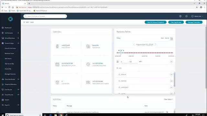The image size is (207, 116).
Task: Expand the Live Mounts menu chevron
Action: click(x=18, y=90)
